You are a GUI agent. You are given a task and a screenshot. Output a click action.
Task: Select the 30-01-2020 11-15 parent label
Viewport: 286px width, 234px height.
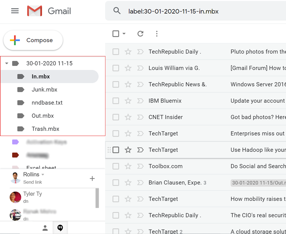49,63
